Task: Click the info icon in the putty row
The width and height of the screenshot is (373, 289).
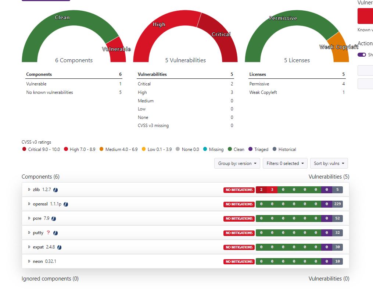Action: (x=55, y=233)
